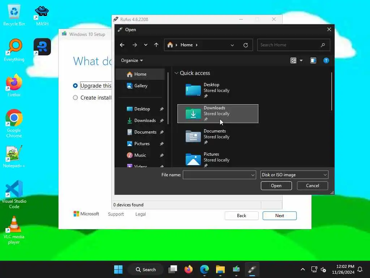Screen dimensions: 370x278
Task: Click Home in the address breadcrumb
Action: [x=186, y=45]
